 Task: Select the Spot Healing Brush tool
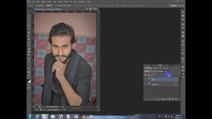(29, 32)
